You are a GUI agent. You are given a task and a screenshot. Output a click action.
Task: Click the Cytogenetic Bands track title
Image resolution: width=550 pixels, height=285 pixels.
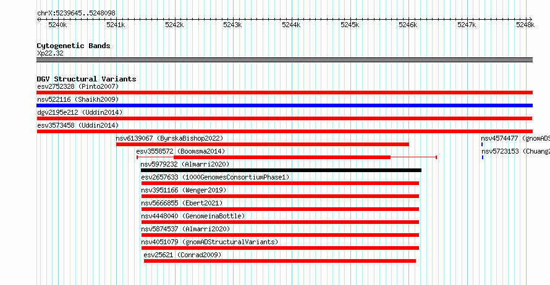(74, 46)
